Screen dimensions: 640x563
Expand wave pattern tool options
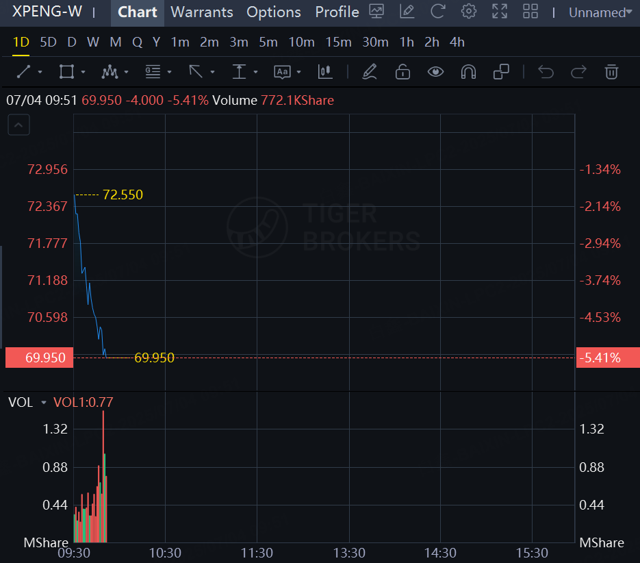tap(127, 73)
